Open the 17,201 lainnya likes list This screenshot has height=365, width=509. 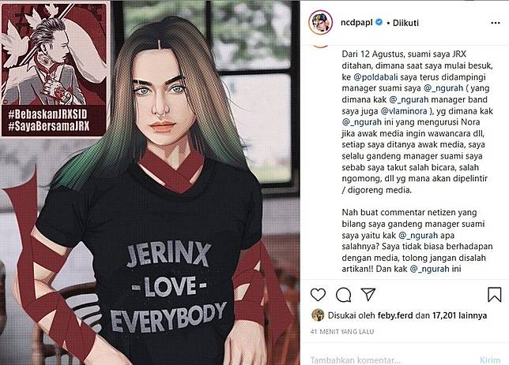click(x=459, y=315)
